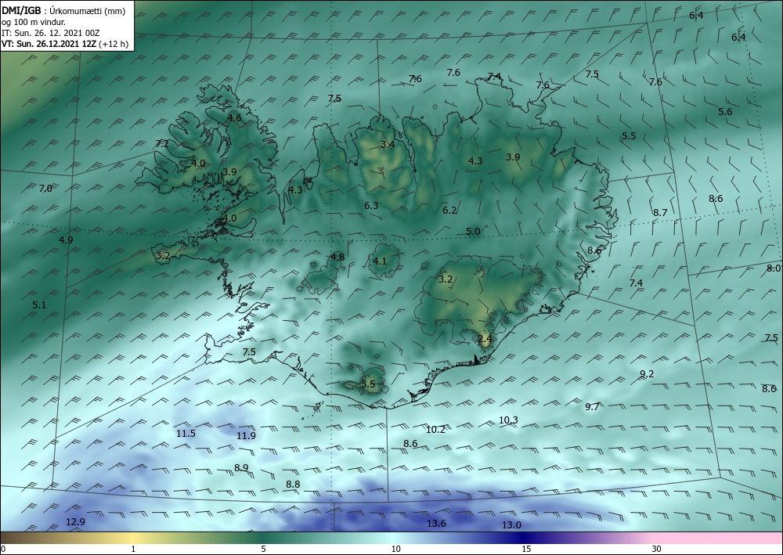Click the '(+12 h)' forecast offset label
This screenshot has height=555, width=783.
tap(114, 44)
